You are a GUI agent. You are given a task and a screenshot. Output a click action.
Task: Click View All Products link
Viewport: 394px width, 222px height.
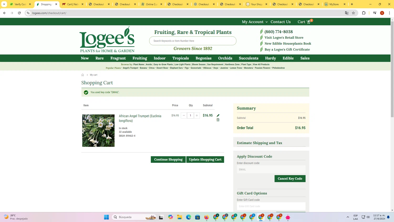coord(261,64)
